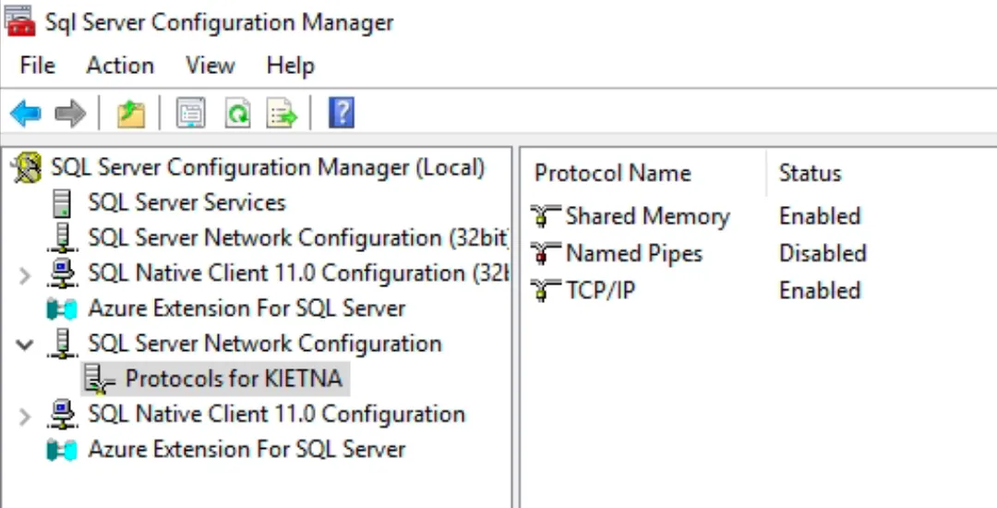Open the Properties toolbar icon

click(191, 114)
